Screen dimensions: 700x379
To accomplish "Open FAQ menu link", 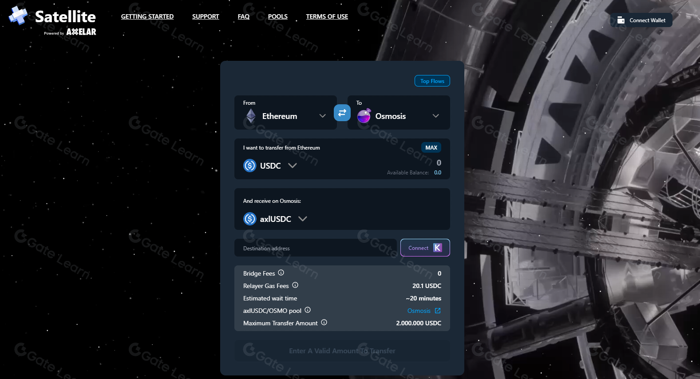I will point(244,16).
